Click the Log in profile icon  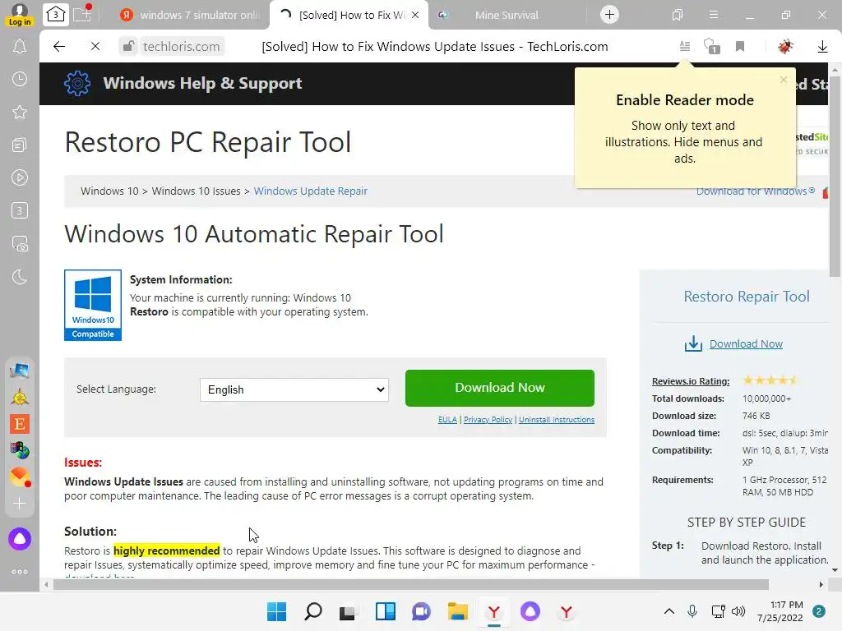[20, 15]
